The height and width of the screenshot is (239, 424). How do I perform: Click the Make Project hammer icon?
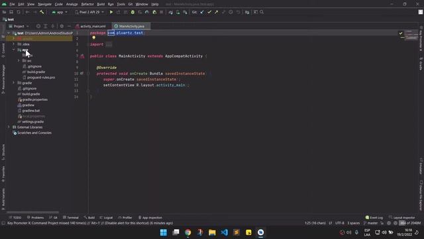[x=42, y=12]
